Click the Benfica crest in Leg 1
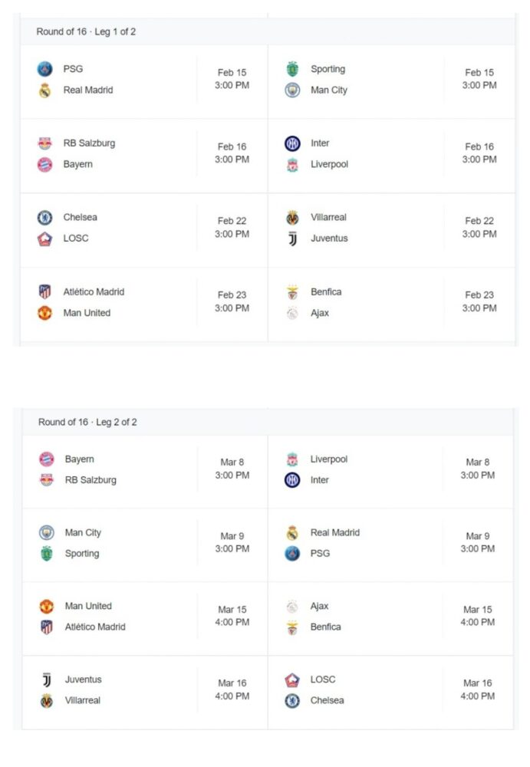Image resolution: width=530 pixels, height=767 pixels. [292, 292]
